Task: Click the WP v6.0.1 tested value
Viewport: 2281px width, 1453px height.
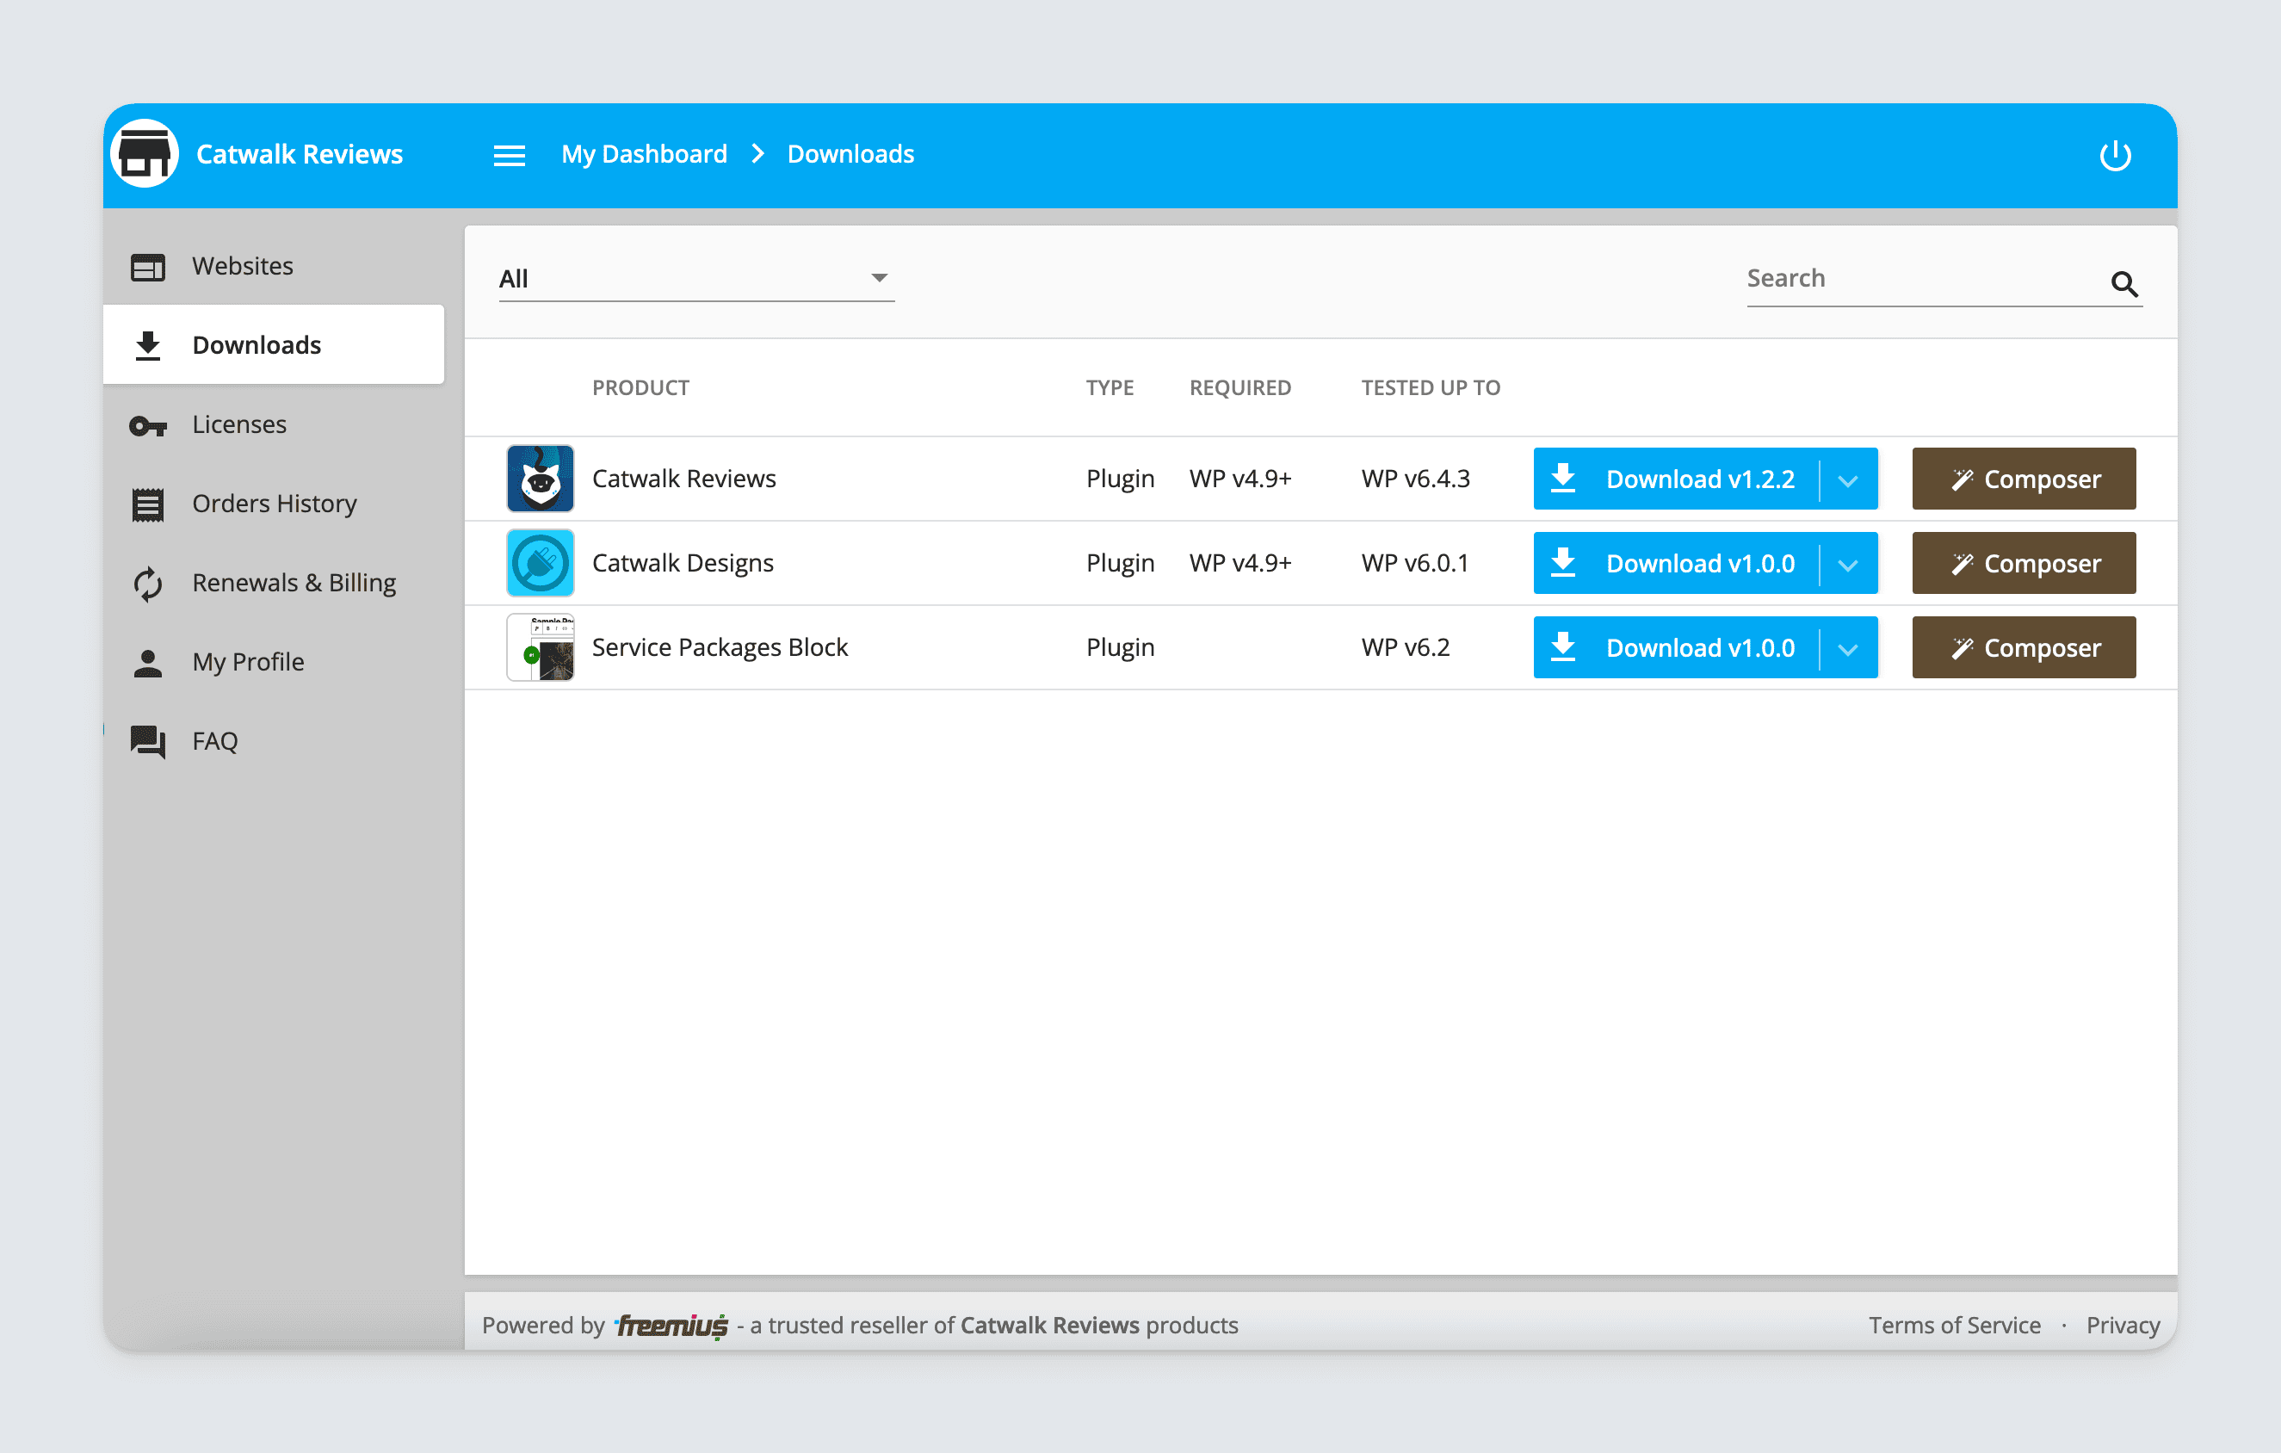Action: click(x=1415, y=563)
